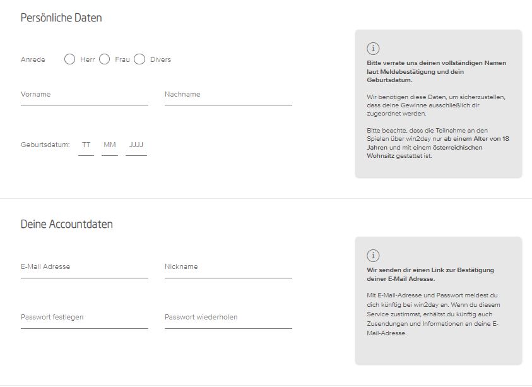Click the info icon above the name hint
The image size is (532, 387).
373,49
